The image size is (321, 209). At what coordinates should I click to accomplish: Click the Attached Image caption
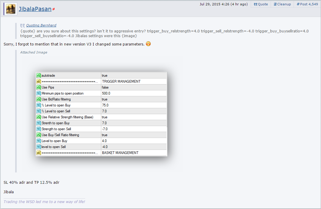pyautogui.click(x=34, y=52)
